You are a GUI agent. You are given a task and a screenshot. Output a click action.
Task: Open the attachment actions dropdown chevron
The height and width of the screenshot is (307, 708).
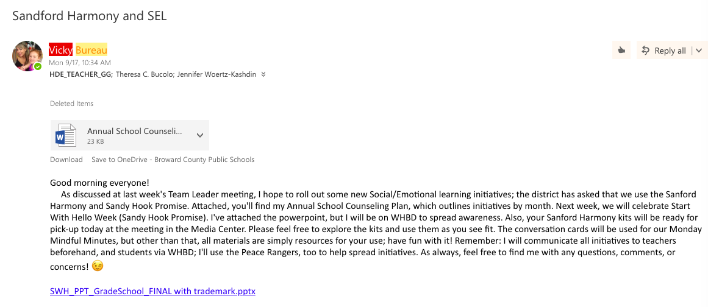click(x=200, y=135)
